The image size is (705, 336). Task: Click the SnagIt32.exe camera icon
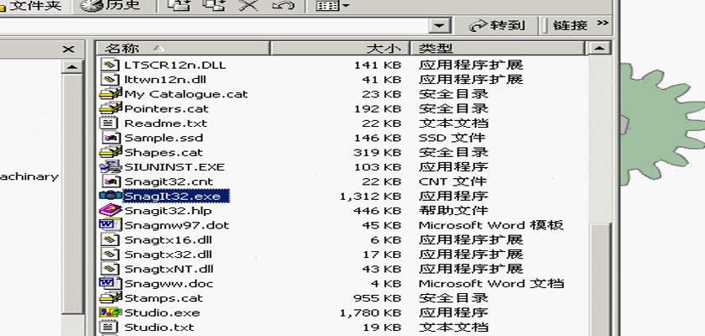click(x=110, y=196)
